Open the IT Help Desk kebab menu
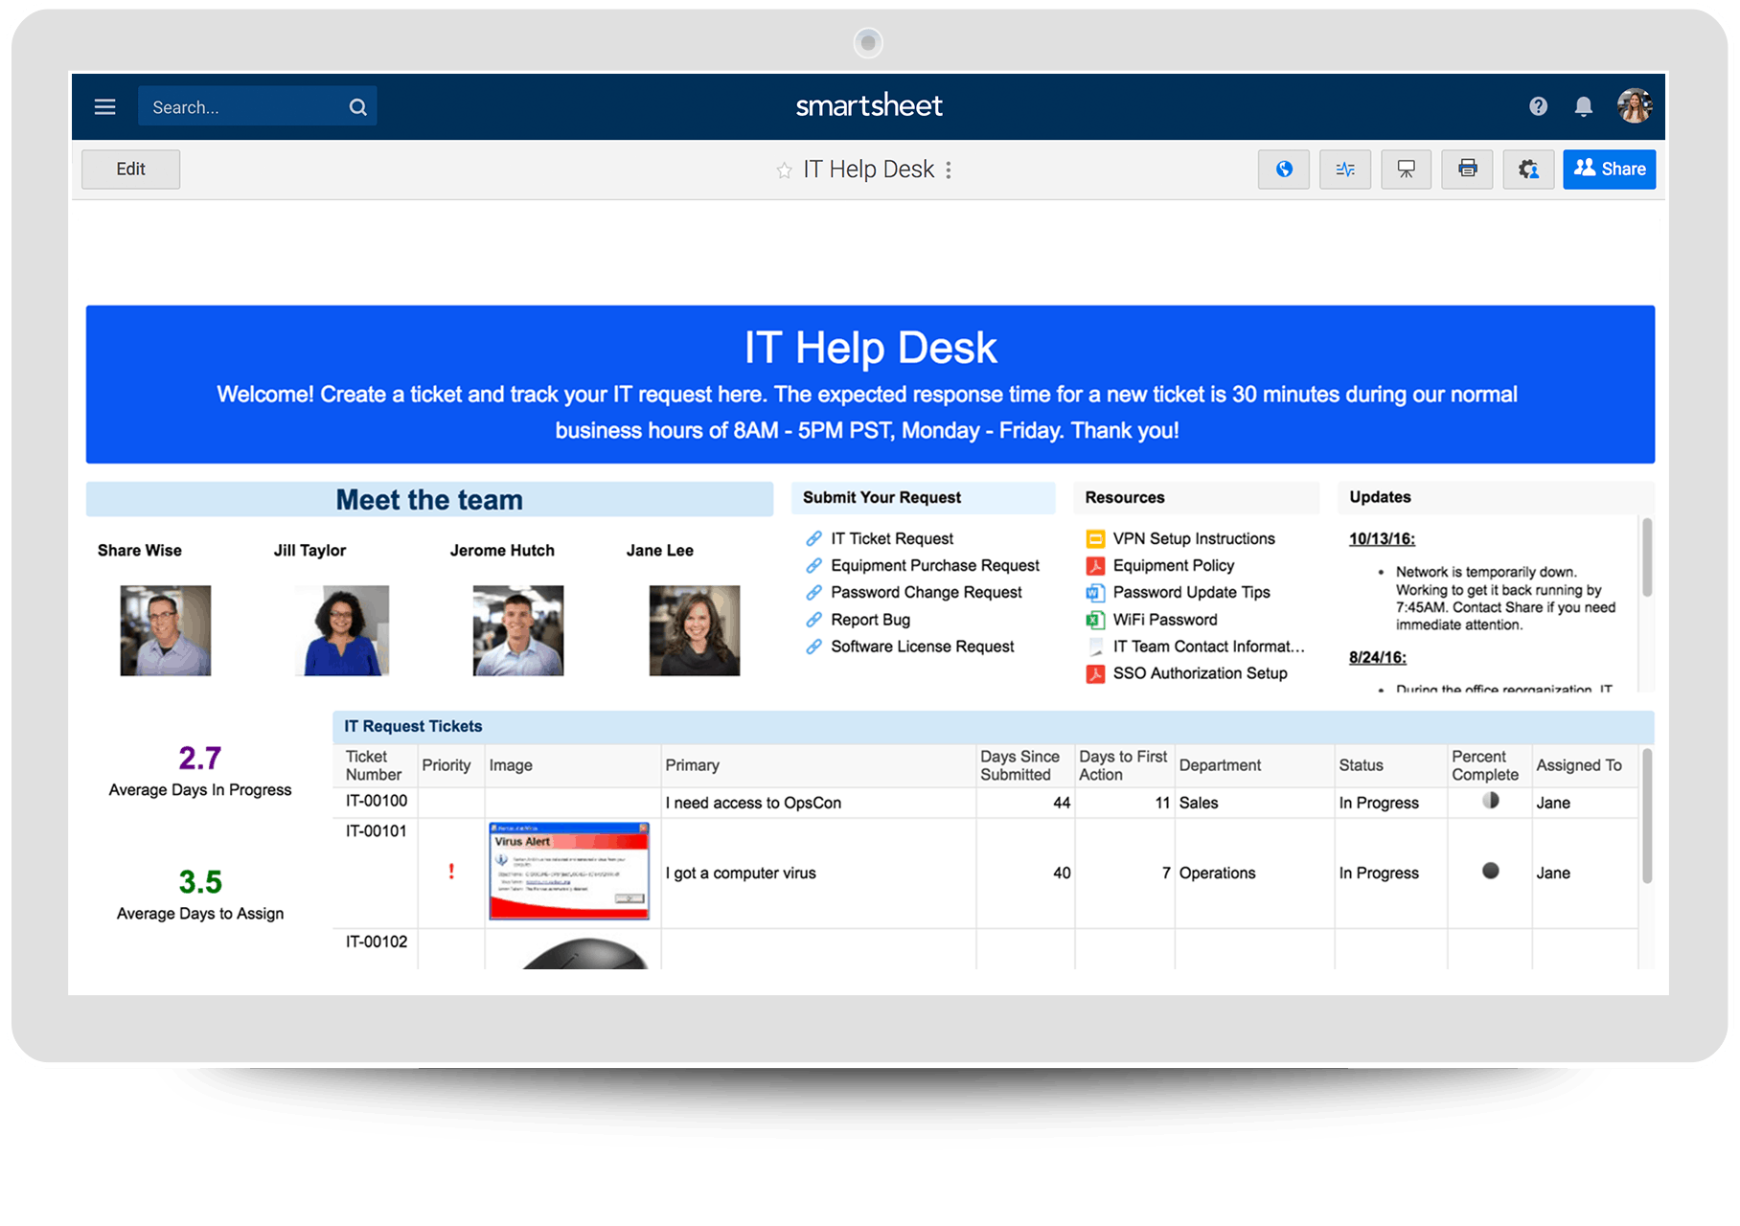1740x1226 pixels. (949, 170)
